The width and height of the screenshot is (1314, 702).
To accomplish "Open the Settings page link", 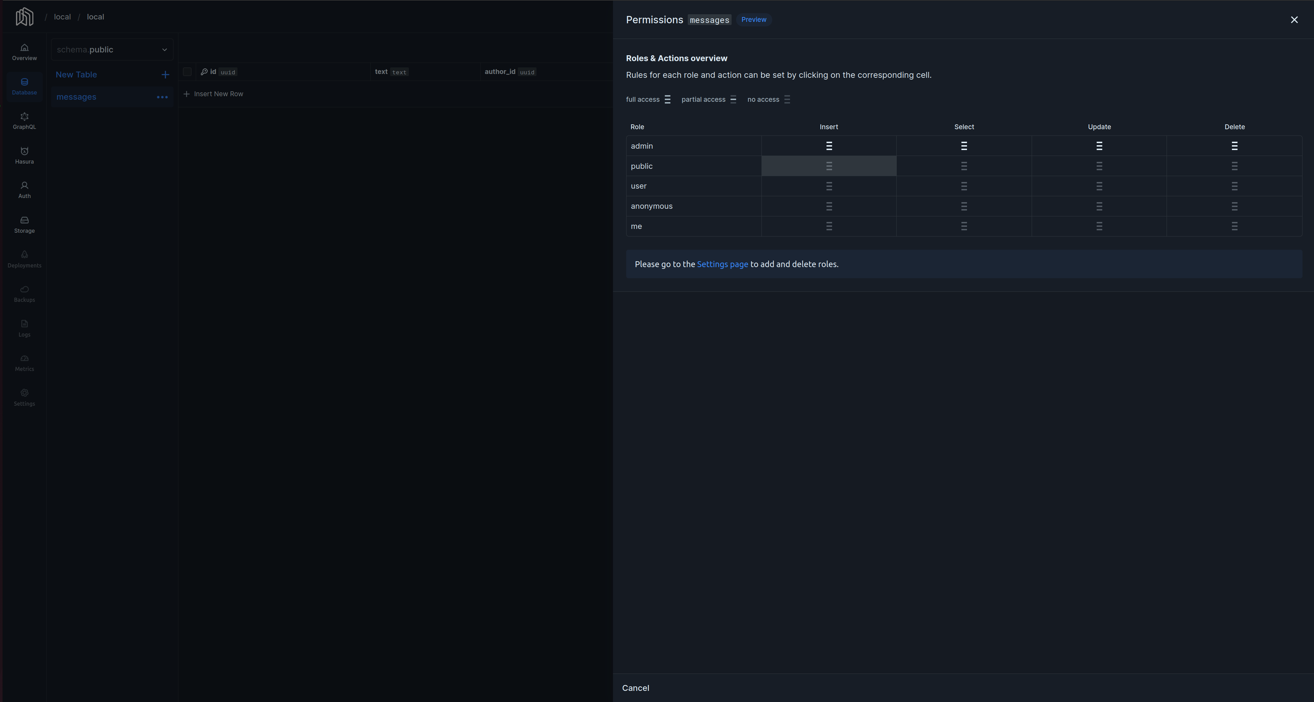I will tap(722, 264).
